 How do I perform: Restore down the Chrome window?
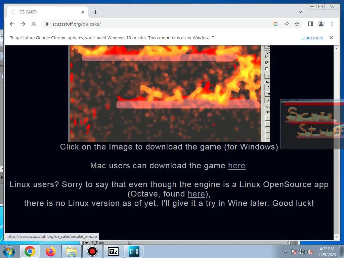pyautogui.click(x=320, y=7)
